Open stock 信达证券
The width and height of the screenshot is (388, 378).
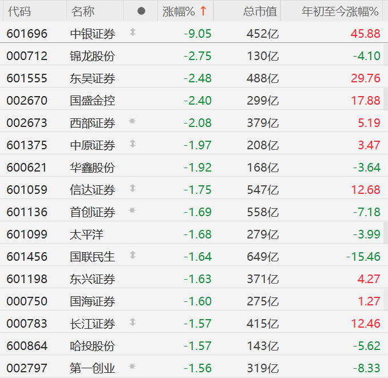pyautogui.click(x=93, y=190)
